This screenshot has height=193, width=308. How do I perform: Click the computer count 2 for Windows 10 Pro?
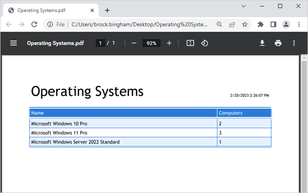(220, 124)
